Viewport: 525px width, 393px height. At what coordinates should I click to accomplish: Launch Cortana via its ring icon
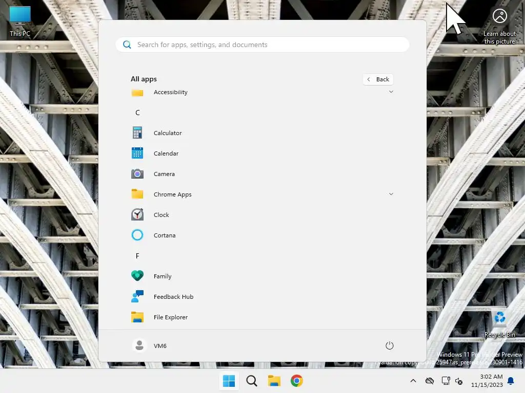(x=137, y=235)
